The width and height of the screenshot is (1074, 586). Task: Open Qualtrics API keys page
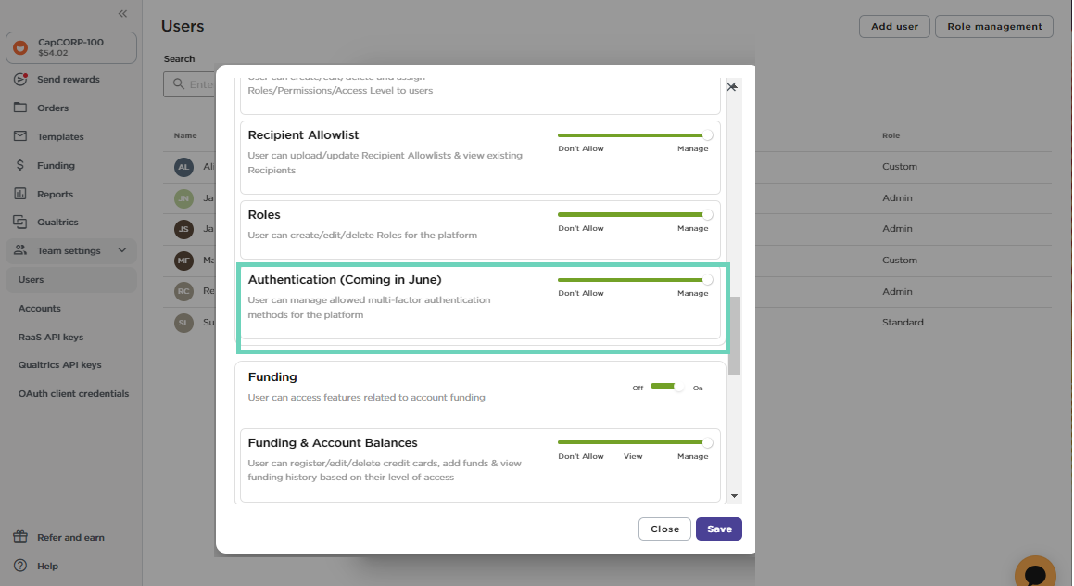pos(59,364)
